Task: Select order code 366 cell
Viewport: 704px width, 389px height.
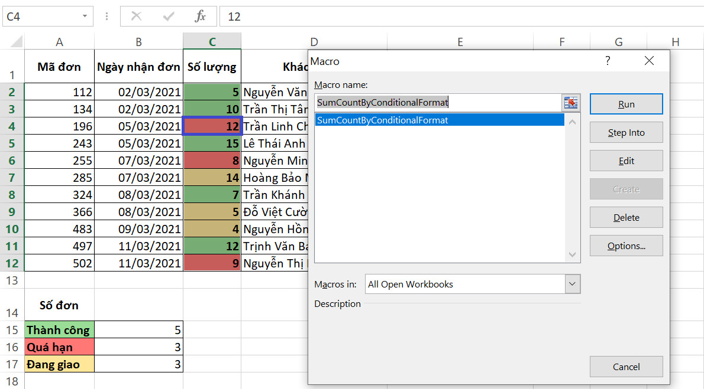Action: [x=59, y=211]
